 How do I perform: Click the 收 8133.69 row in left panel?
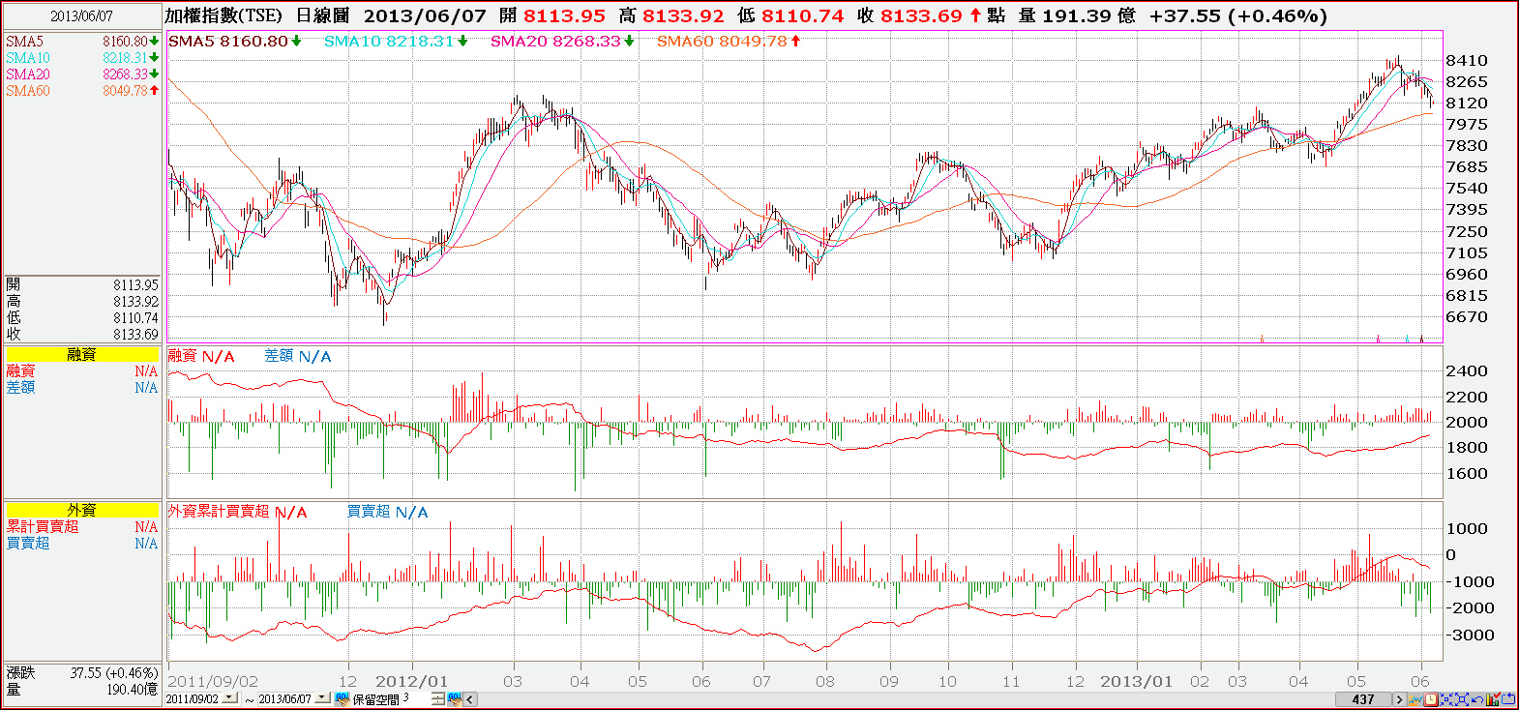[82, 335]
